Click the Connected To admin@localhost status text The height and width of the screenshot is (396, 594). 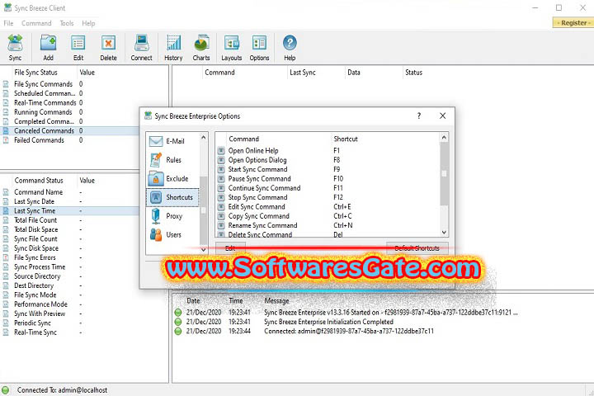[x=62, y=390]
